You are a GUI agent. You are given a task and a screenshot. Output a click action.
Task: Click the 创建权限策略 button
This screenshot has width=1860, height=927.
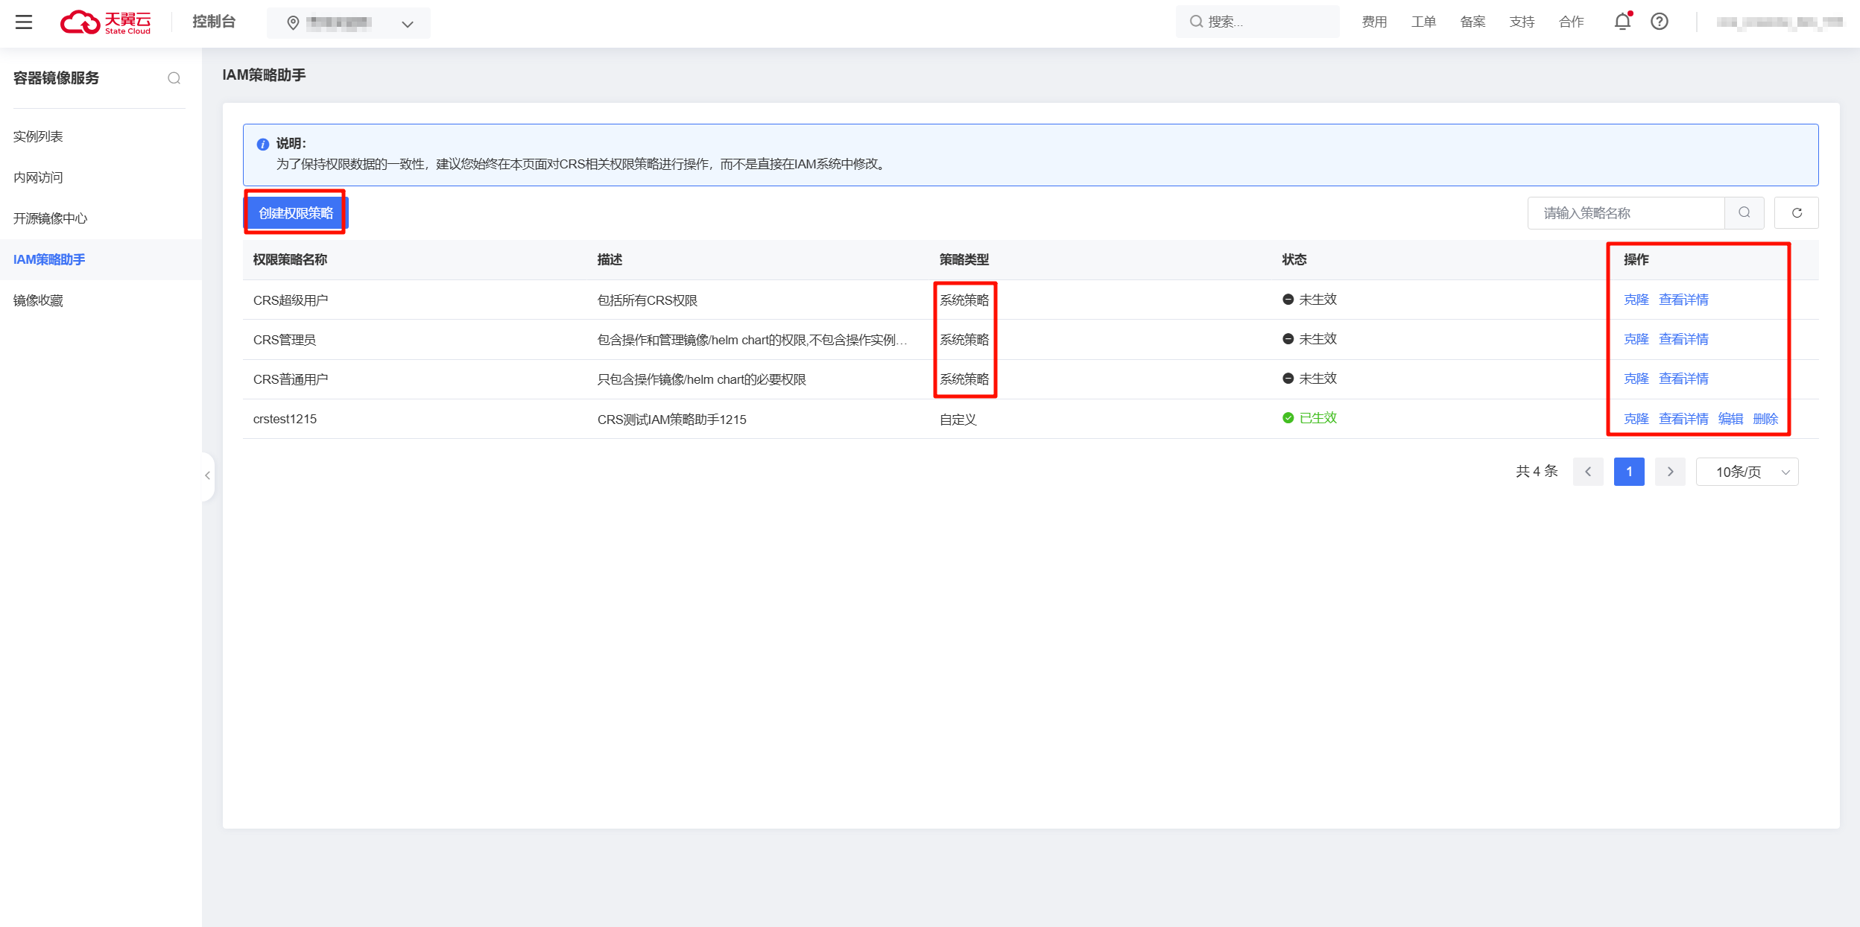pos(295,213)
